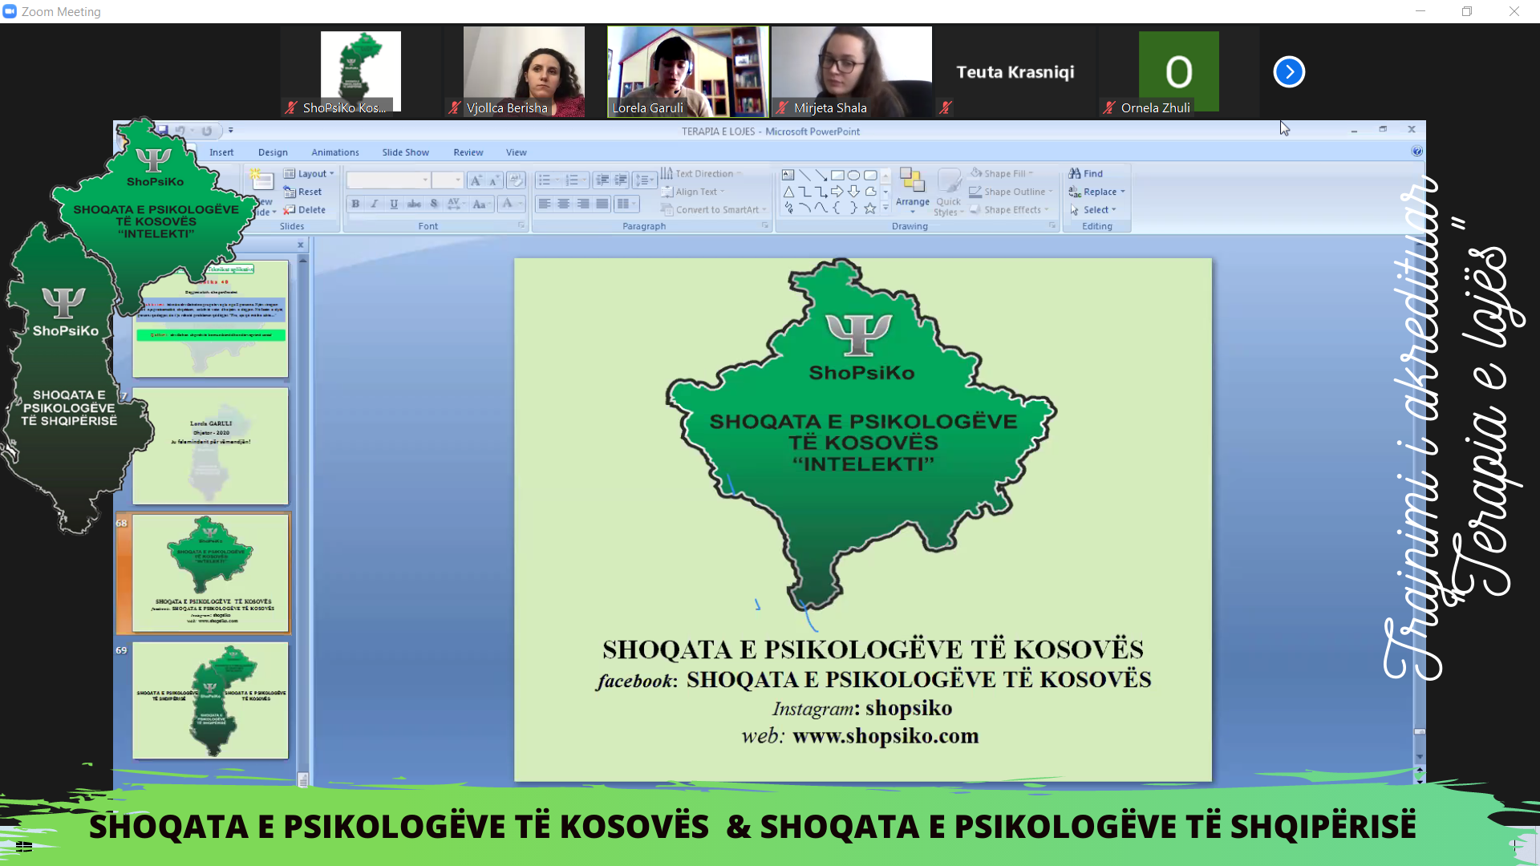Open the Change Case dropdown
The height and width of the screenshot is (866, 1540).
(x=480, y=204)
